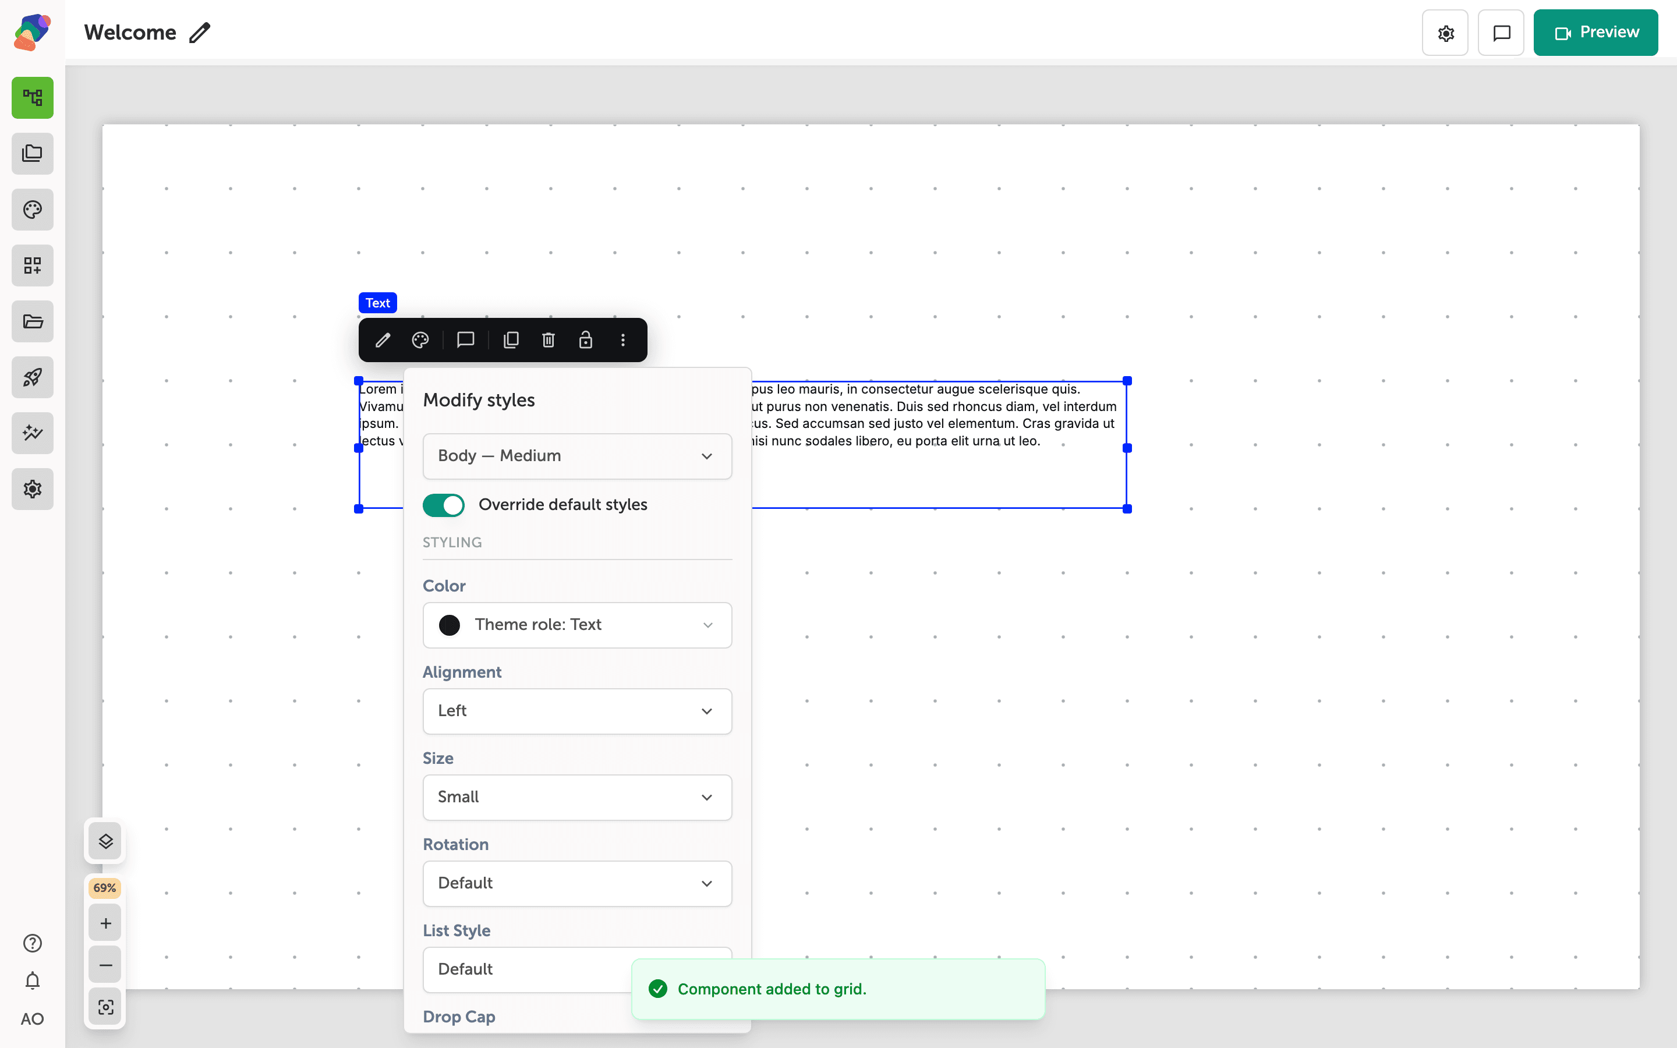Open the rocket launch icon in sidebar
This screenshot has width=1677, height=1048.
coord(33,377)
